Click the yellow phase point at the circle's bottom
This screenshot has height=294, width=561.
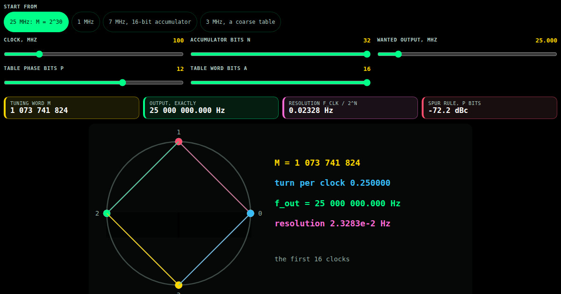click(x=179, y=285)
